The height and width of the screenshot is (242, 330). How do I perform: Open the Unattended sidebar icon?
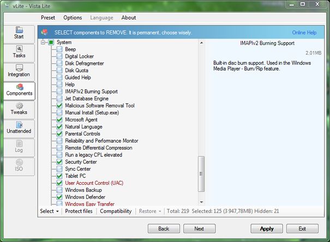[19, 124]
